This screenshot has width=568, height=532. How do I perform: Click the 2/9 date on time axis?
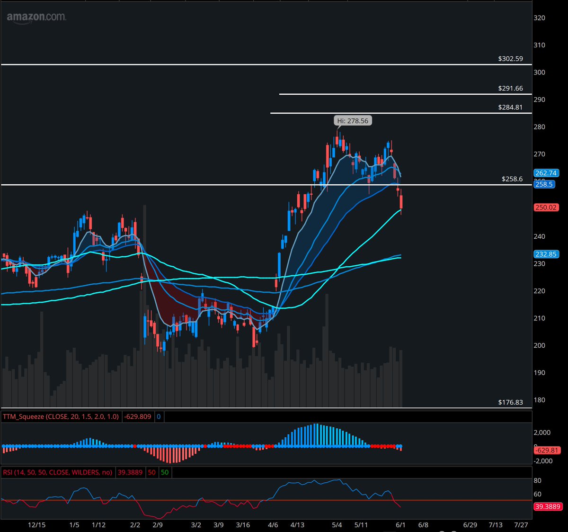point(158,525)
